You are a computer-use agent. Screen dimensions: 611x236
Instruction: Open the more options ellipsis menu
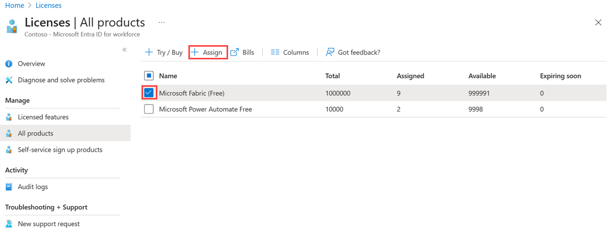point(162,23)
